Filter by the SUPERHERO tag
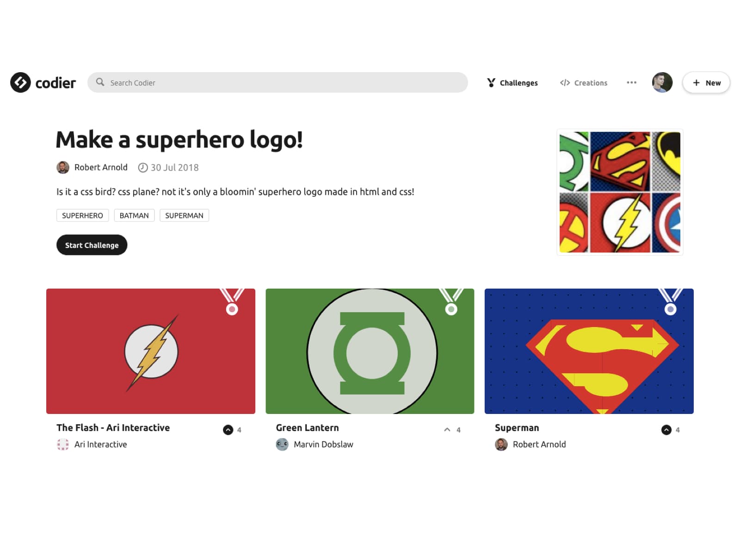 (x=82, y=216)
